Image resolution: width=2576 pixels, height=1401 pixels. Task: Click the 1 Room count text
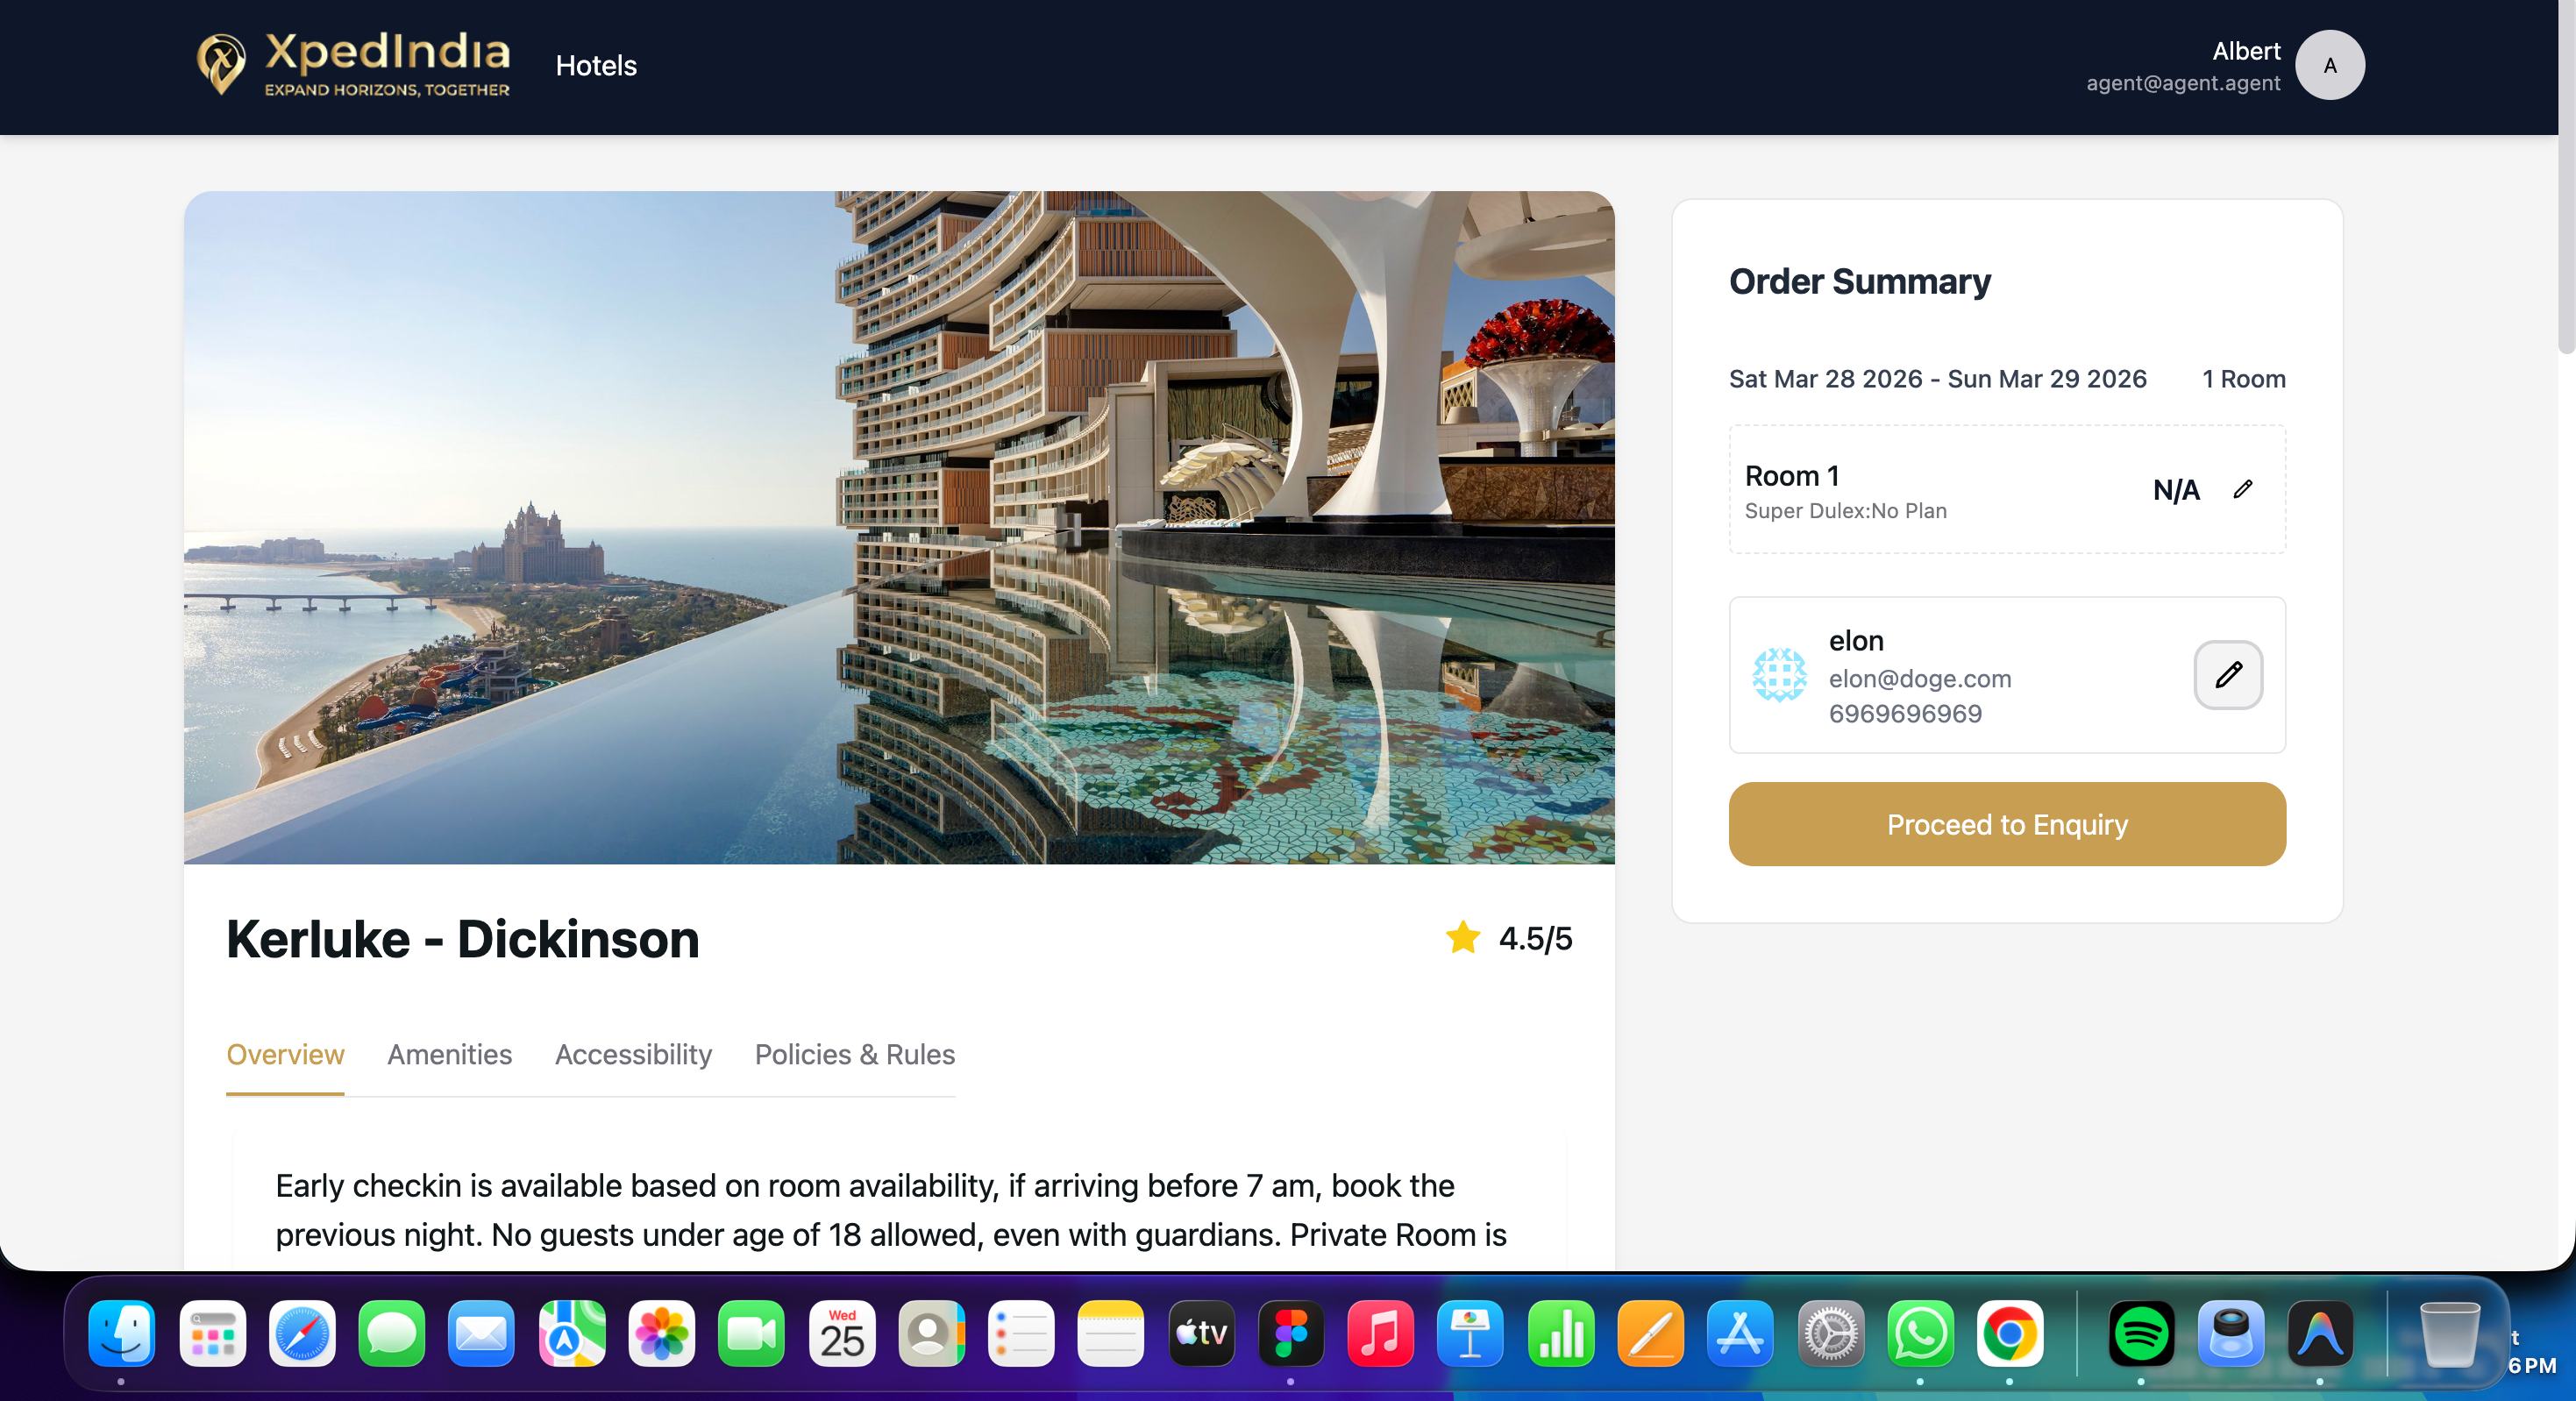(x=2243, y=379)
